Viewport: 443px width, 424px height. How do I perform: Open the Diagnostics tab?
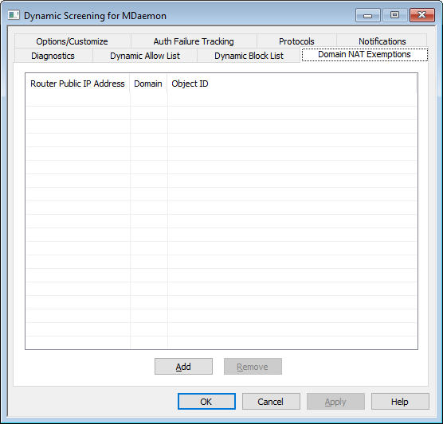point(53,56)
